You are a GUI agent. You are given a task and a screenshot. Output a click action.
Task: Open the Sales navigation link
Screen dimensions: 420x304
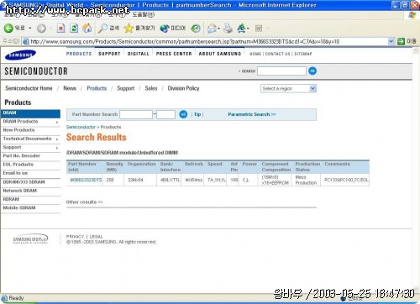pyautogui.click(x=151, y=88)
